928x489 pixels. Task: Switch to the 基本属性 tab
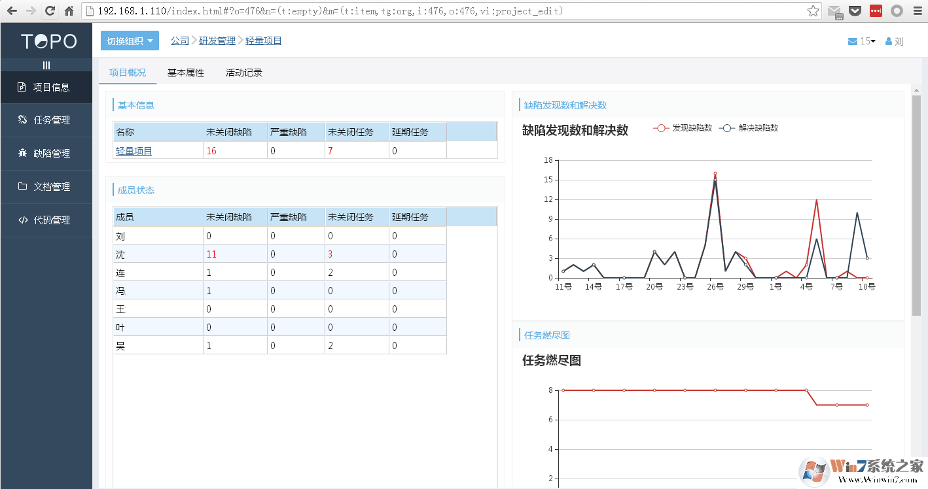point(185,73)
